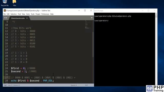164x92 pixels.
Task: Click the Sublime Text app icon in title bar
Action: [x=5, y=10]
